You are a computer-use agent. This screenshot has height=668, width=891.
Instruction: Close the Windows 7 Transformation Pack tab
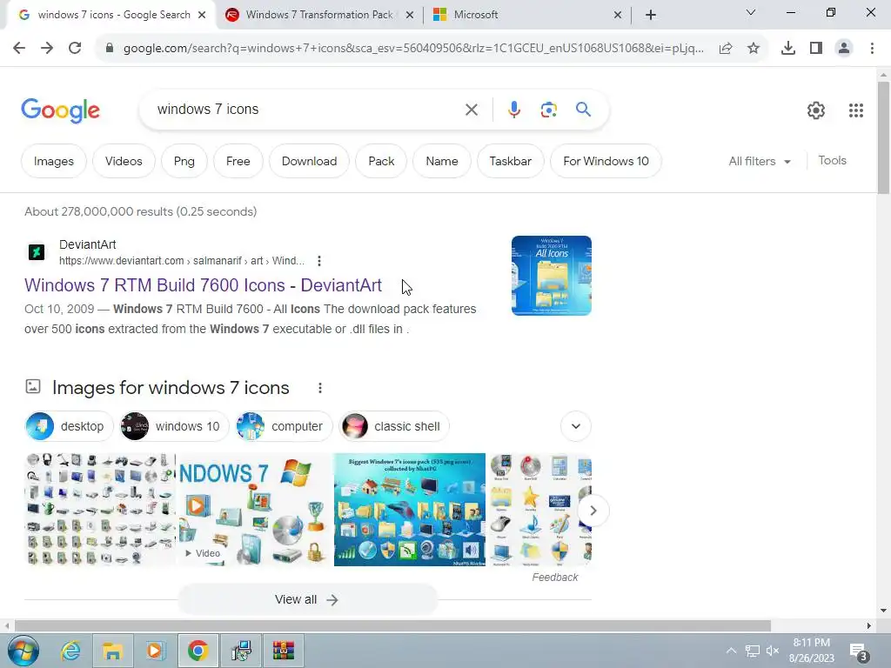[410, 16]
